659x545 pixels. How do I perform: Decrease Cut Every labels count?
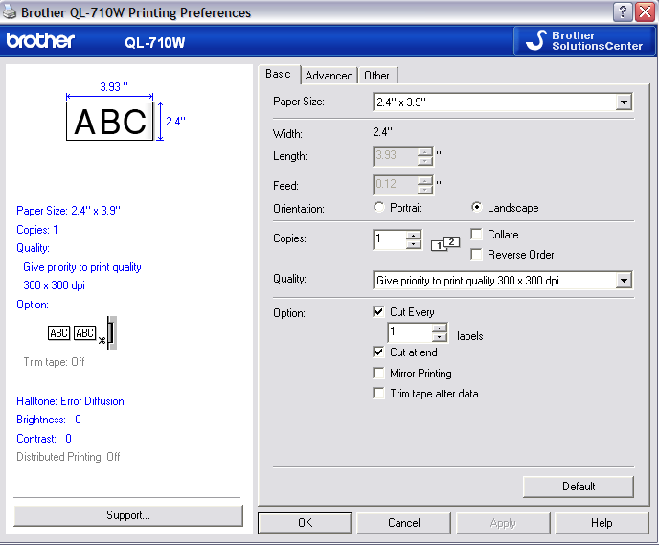pos(440,337)
